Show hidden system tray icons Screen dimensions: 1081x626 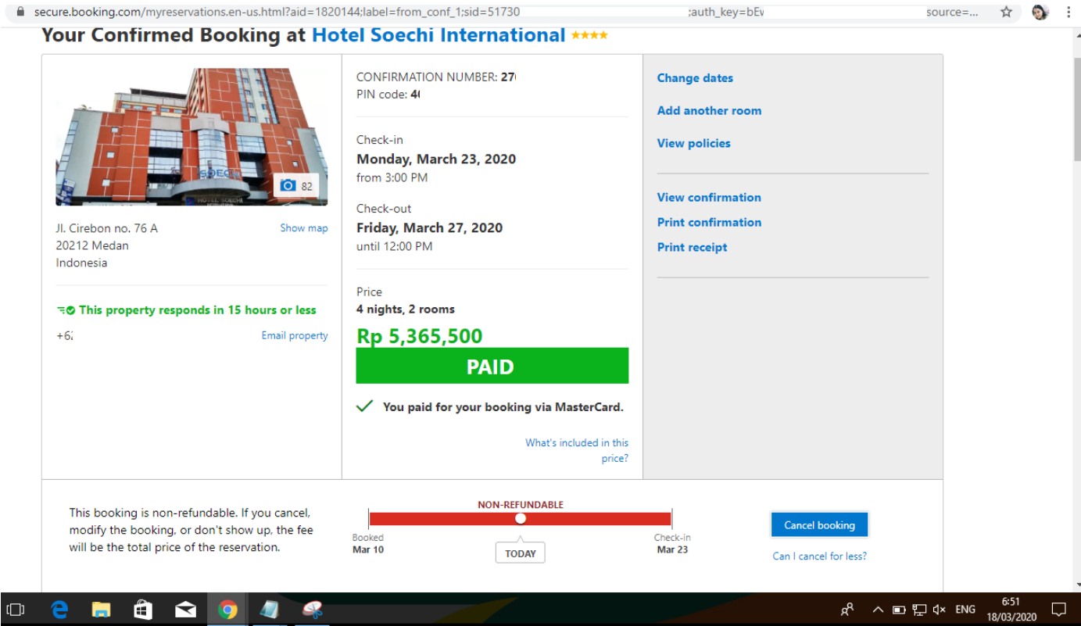click(x=878, y=610)
